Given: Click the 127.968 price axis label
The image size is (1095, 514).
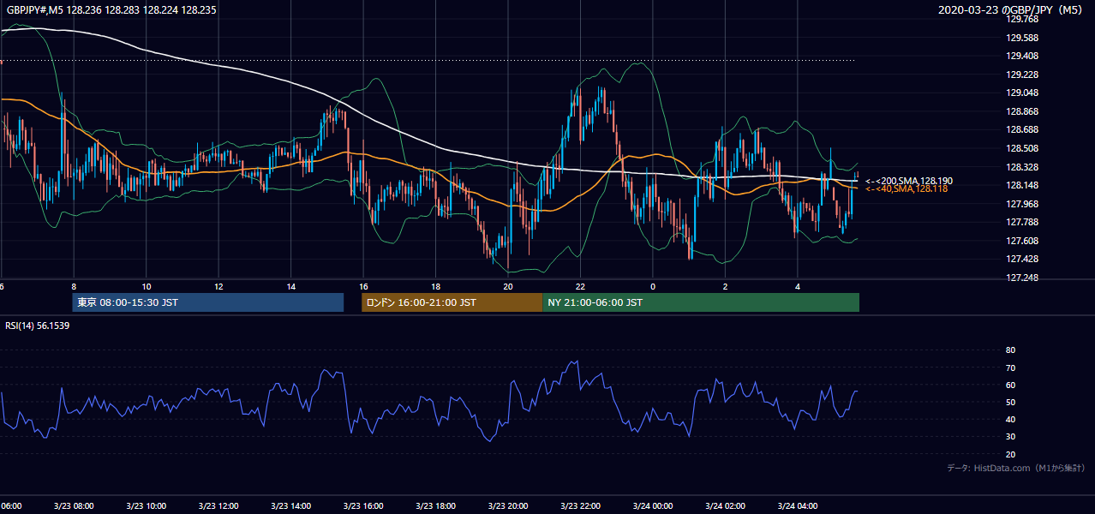Looking at the screenshot, I should tap(1022, 204).
